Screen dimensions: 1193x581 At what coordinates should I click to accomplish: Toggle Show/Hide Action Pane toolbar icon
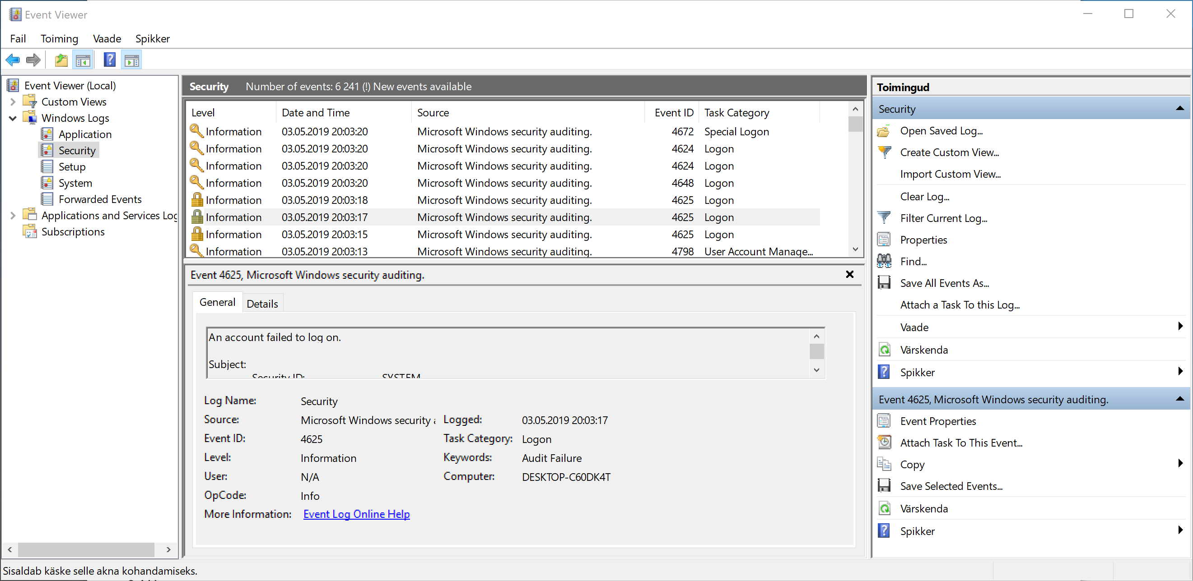(x=132, y=60)
